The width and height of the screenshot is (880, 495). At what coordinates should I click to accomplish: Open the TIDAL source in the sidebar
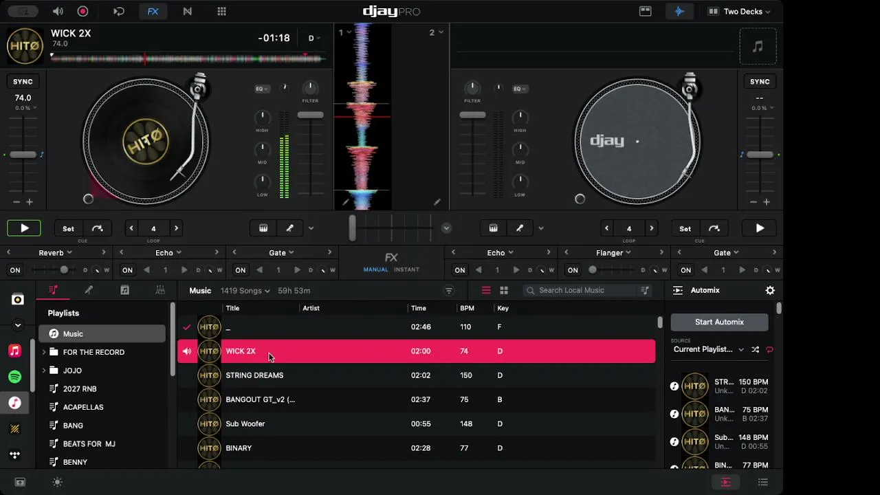tap(14, 454)
